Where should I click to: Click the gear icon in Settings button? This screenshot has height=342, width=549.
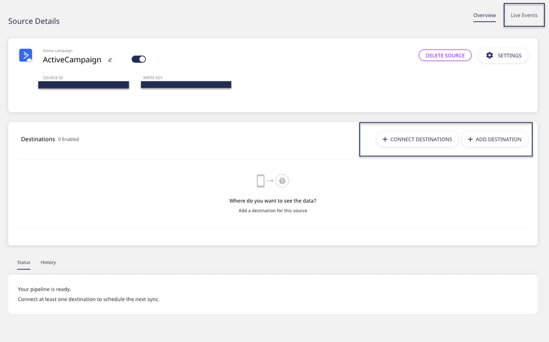click(490, 55)
